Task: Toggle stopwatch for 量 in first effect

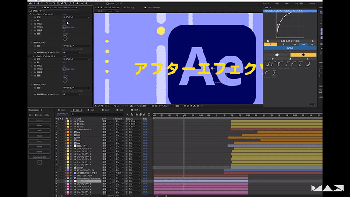Action: (35, 20)
